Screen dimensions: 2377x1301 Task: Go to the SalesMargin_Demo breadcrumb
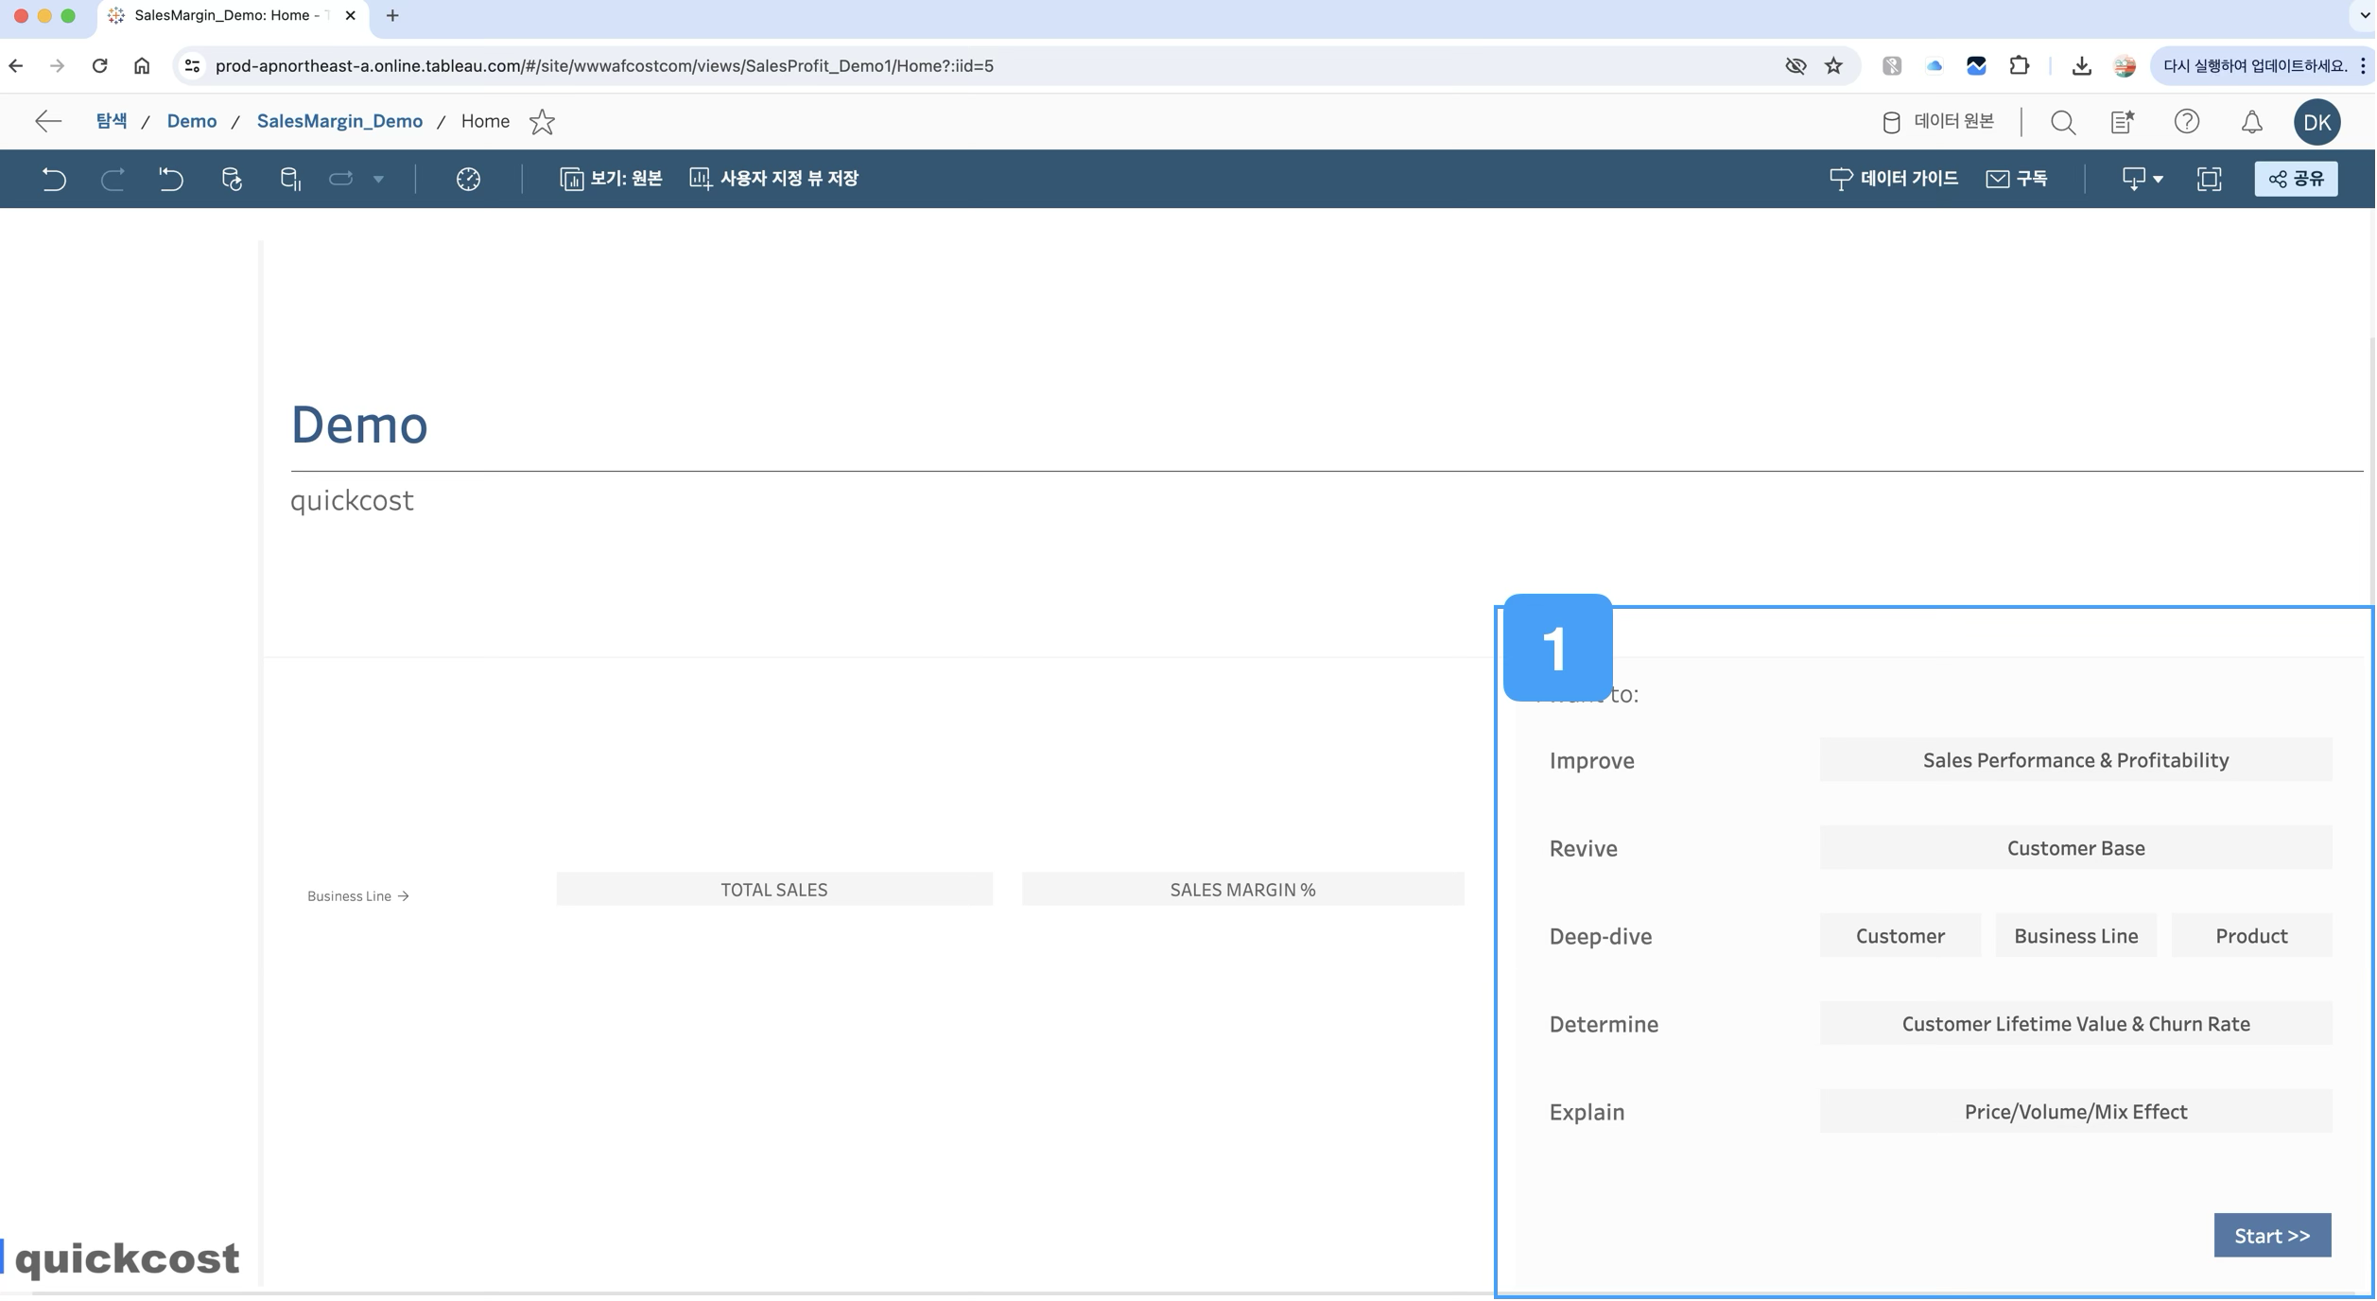tap(339, 122)
